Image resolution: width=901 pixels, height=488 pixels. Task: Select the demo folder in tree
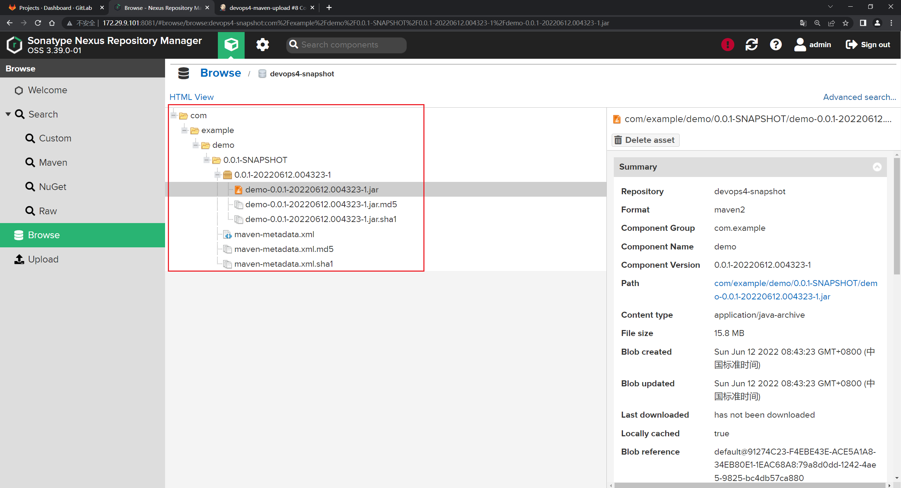(x=223, y=145)
